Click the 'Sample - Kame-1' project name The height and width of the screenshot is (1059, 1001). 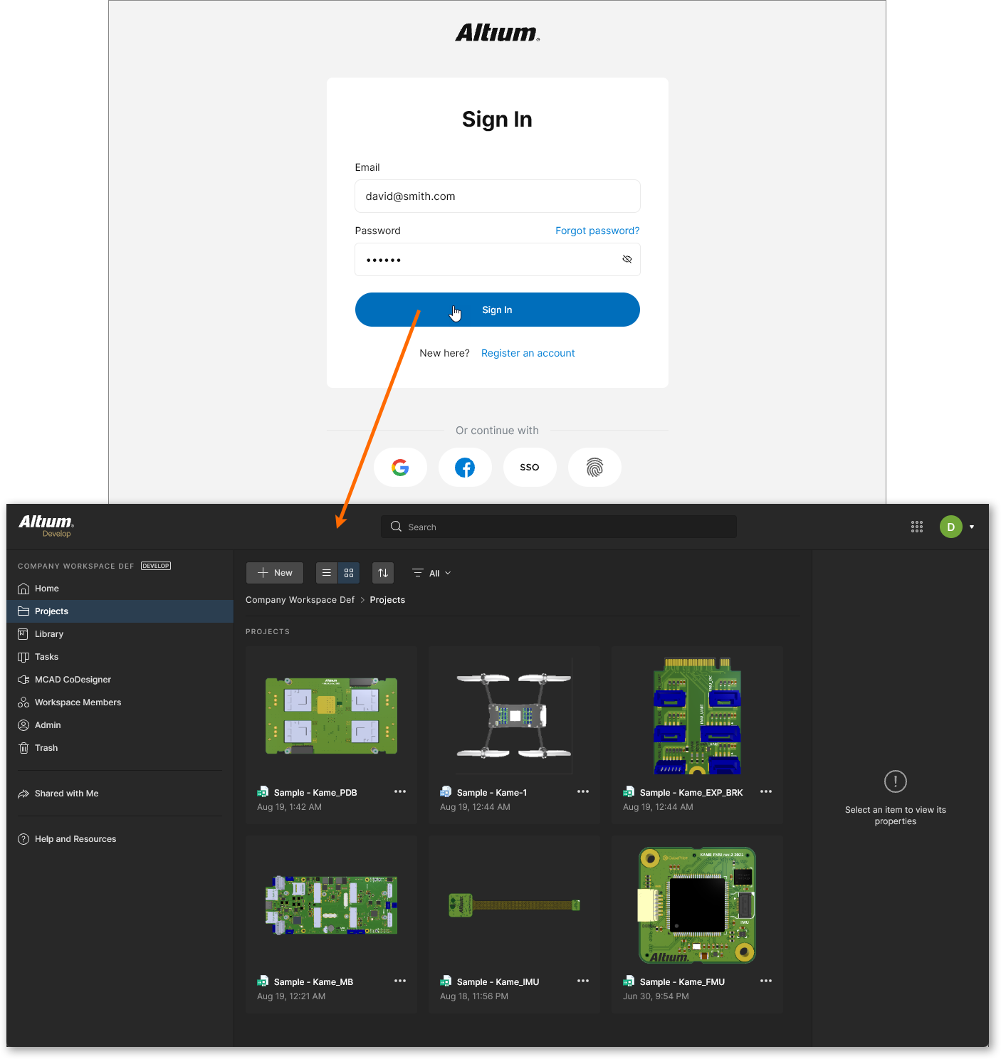492,792
